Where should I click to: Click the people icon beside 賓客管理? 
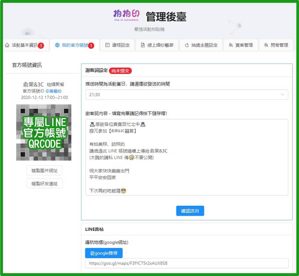(x=231, y=45)
